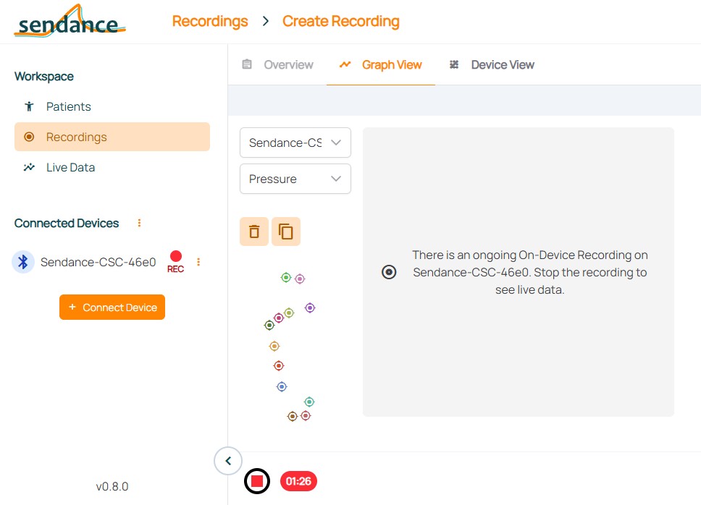The image size is (701, 505).
Task: Click the red REC indicator
Action: click(x=176, y=262)
